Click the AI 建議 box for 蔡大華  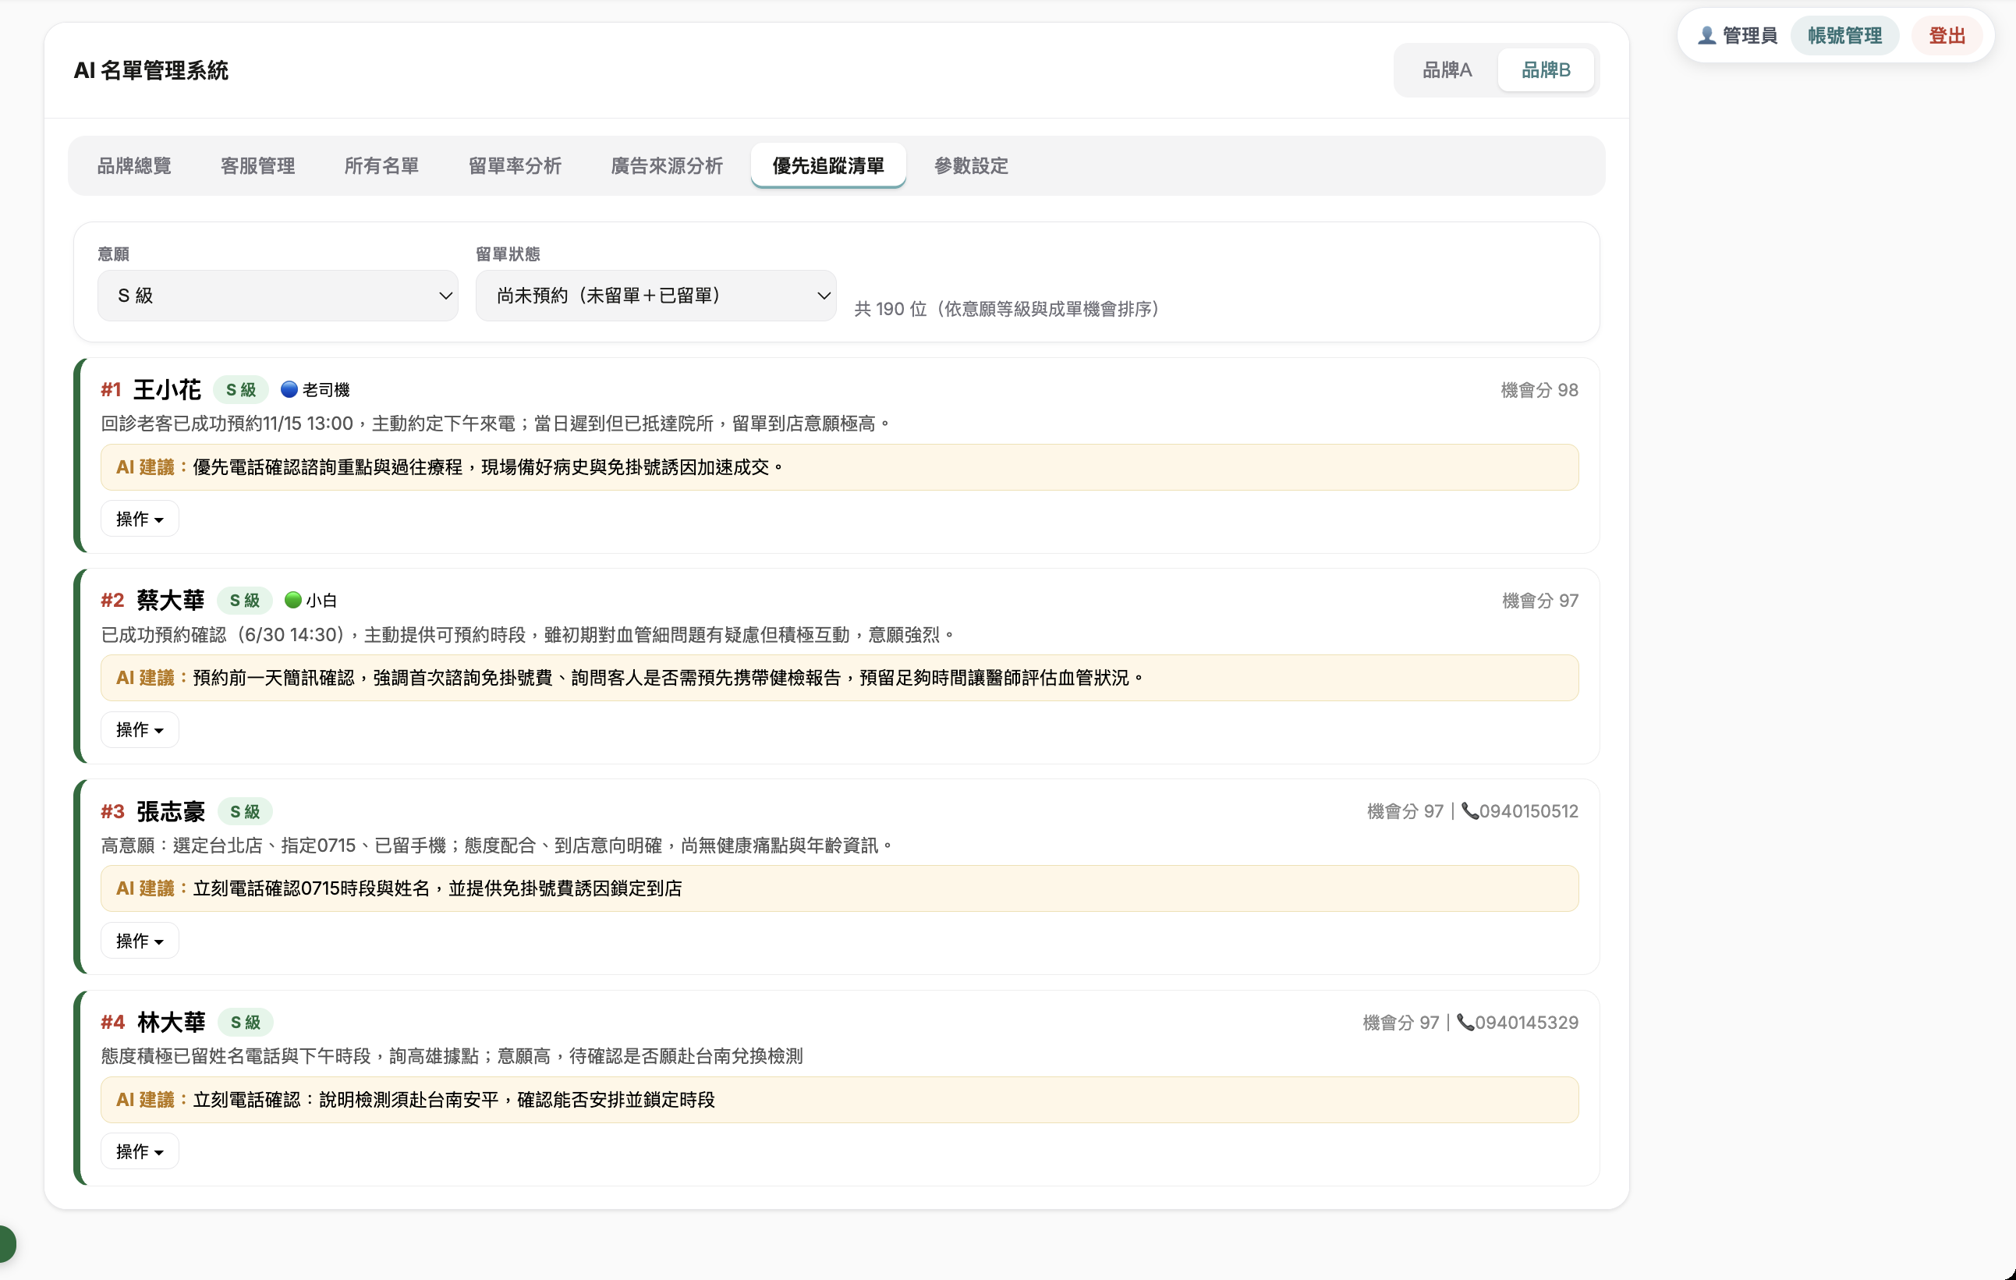point(840,678)
